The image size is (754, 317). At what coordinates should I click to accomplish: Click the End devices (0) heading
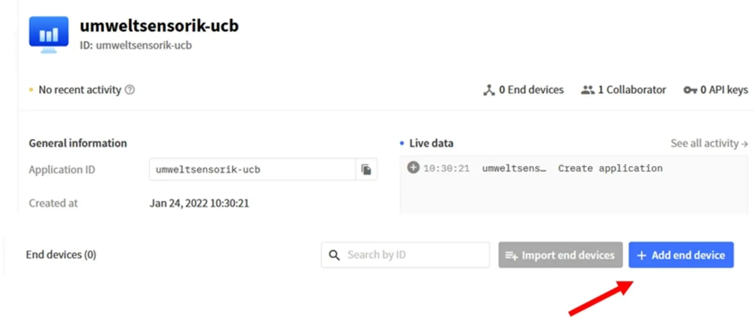[61, 255]
